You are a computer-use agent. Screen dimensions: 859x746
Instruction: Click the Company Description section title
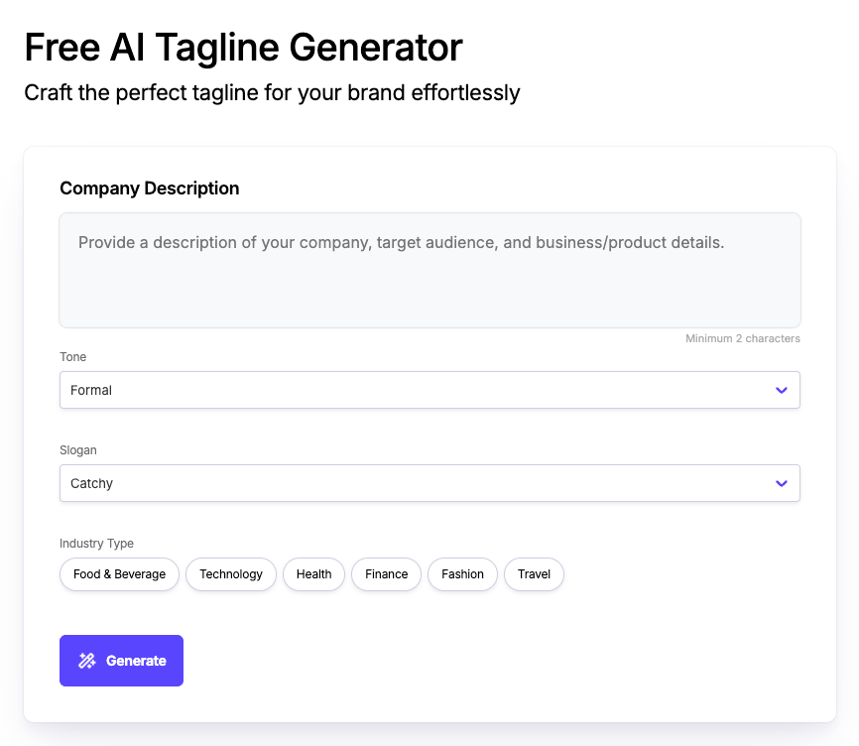[149, 187]
